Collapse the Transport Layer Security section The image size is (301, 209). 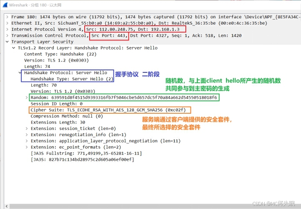coord(8,42)
